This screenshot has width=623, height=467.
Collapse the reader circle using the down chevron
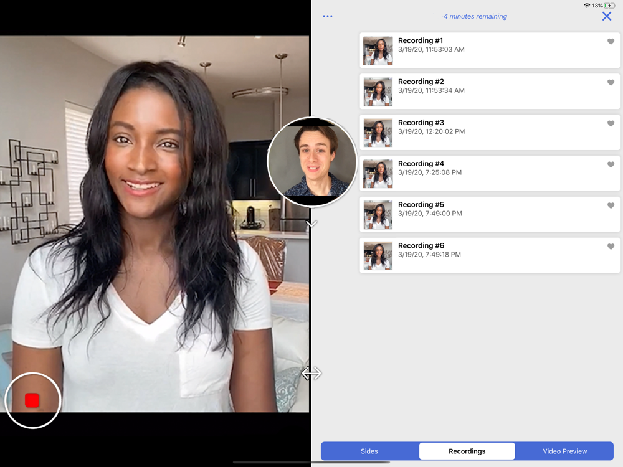311,224
